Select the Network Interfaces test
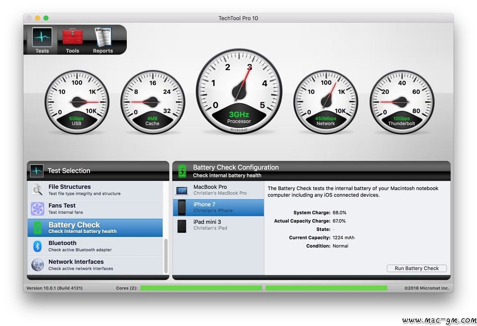477x326 pixels. [95, 265]
